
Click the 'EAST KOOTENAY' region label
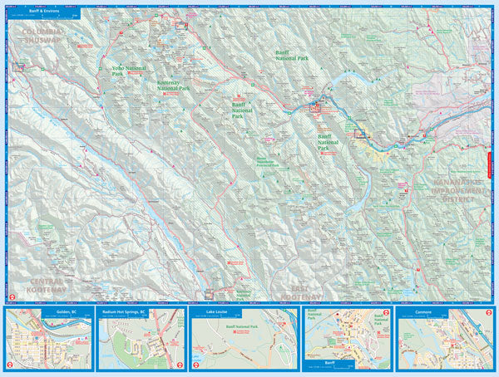coord(300,293)
